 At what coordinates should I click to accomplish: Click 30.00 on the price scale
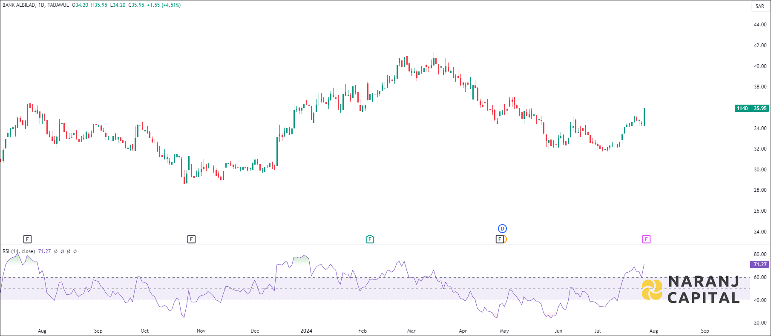(x=760, y=170)
